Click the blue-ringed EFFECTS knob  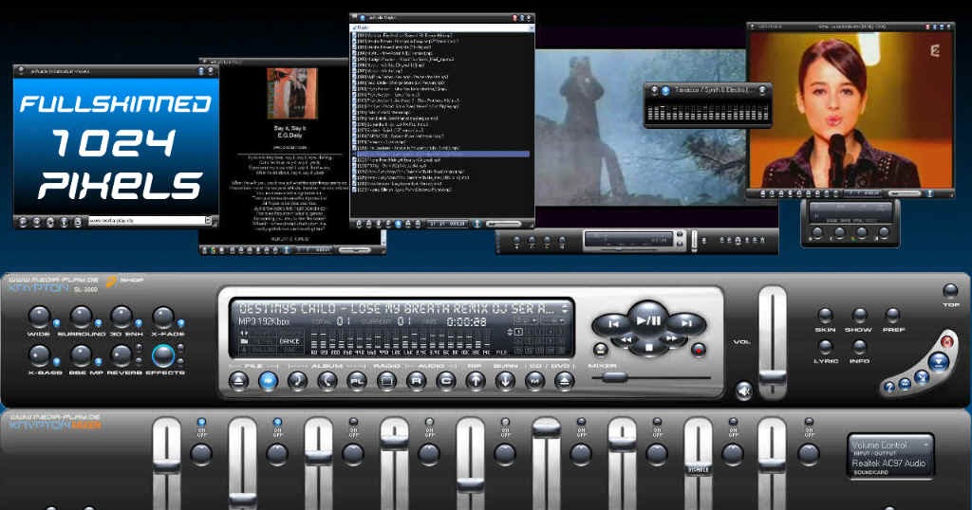click(x=163, y=355)
